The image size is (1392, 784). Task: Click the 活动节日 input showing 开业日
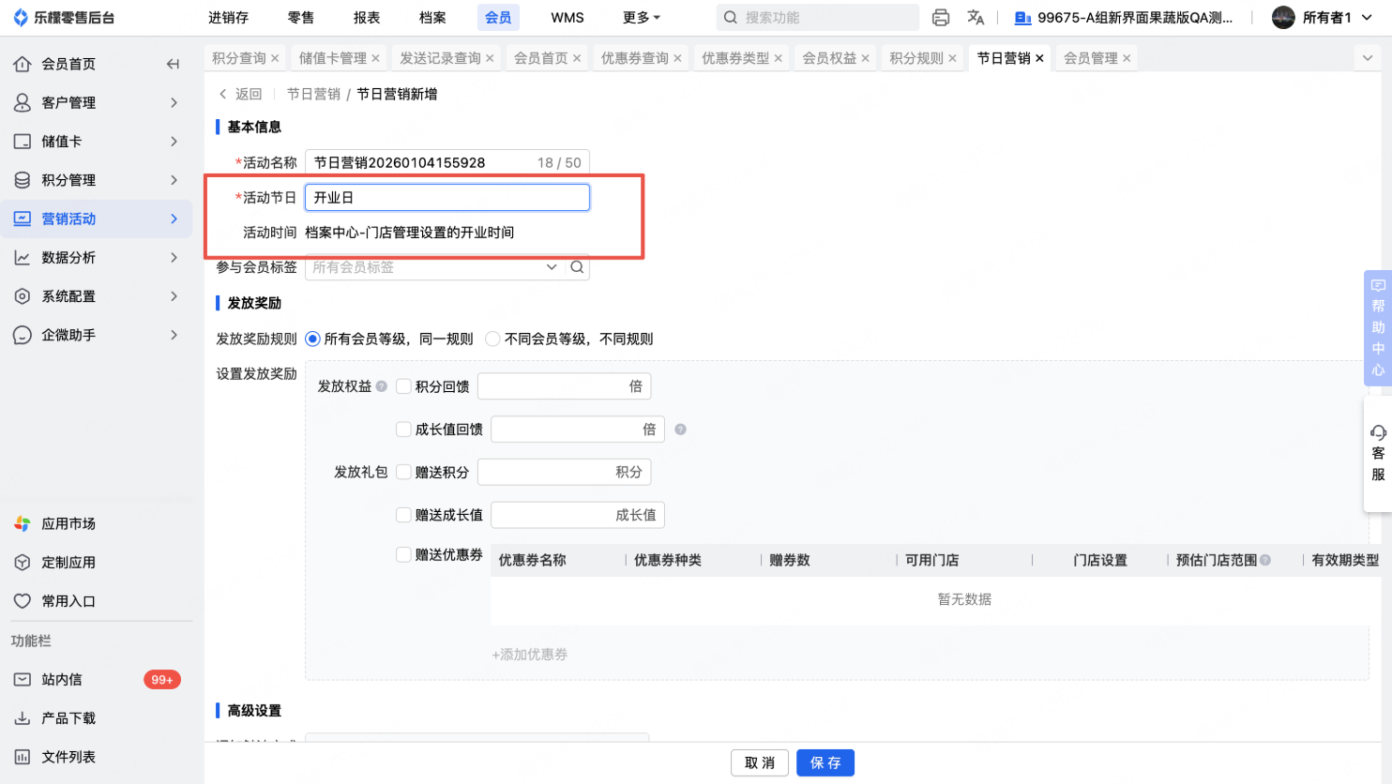click(447, 198)
